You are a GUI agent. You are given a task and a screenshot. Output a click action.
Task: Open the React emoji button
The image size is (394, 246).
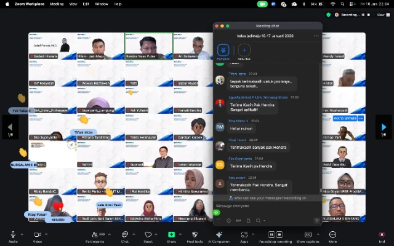147,234
